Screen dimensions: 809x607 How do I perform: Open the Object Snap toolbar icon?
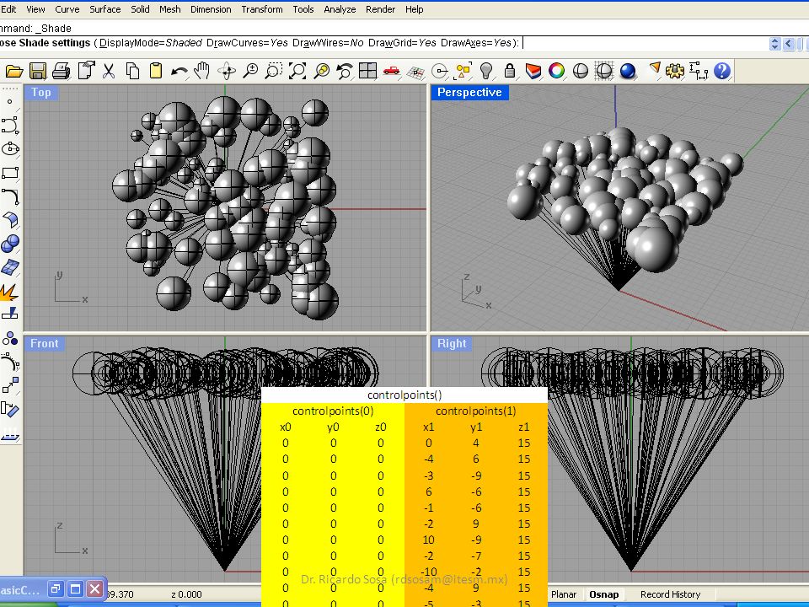coord(440,71)
